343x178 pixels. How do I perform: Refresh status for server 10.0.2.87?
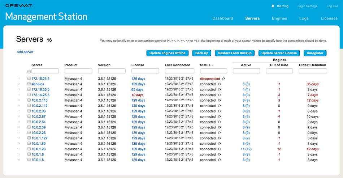[220, 116]
